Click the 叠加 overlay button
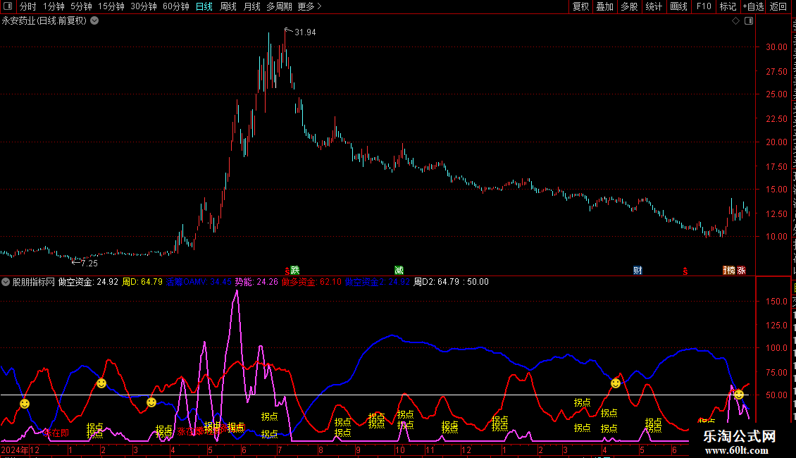The height and width of the screenshot is (458, 796). point(605,6)
